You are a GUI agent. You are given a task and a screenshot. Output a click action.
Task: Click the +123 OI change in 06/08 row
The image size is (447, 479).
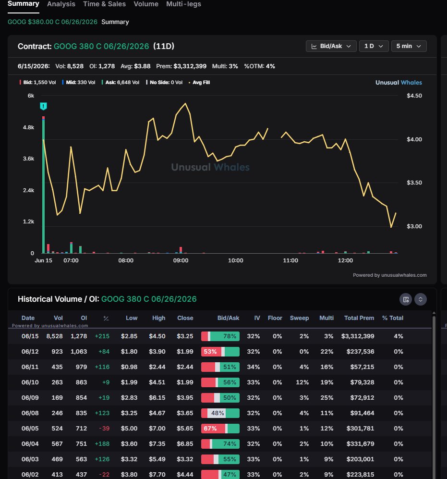(x=102, y=413)
